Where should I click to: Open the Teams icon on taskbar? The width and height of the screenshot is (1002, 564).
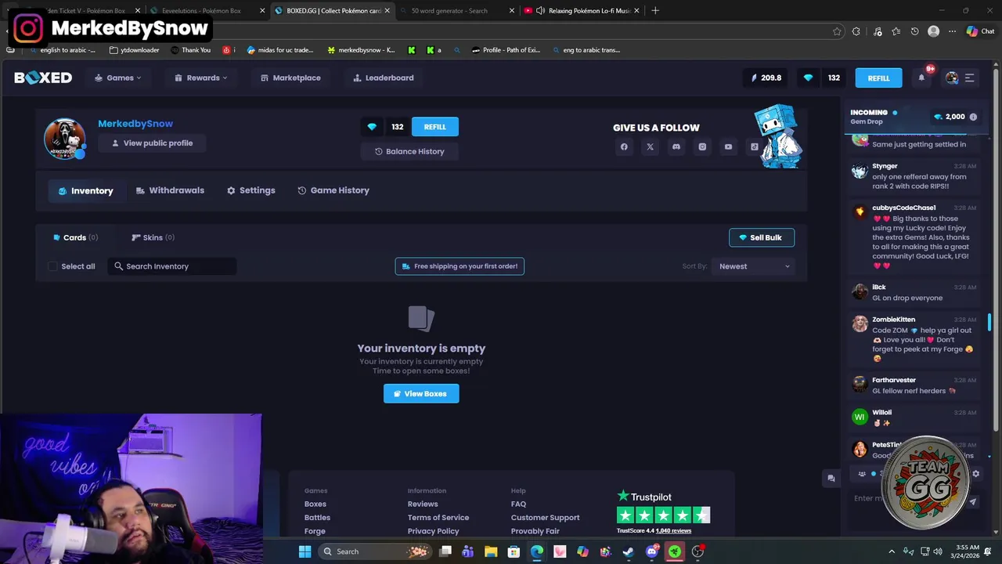pos(468,551)
